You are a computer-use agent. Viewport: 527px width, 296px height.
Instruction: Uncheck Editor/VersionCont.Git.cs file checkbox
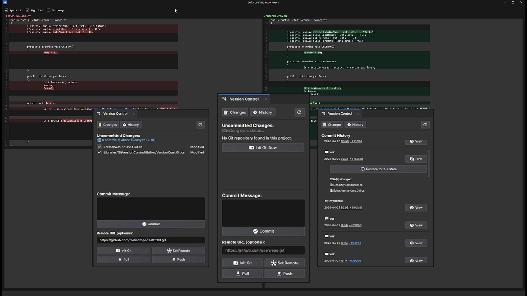pyautogui.click(x=99, y=147)
